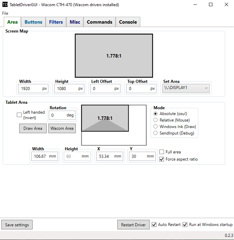The height and width of the screenshot is (240, 234).
Task: Edit the Screen Map Height field
Action: 69,88
